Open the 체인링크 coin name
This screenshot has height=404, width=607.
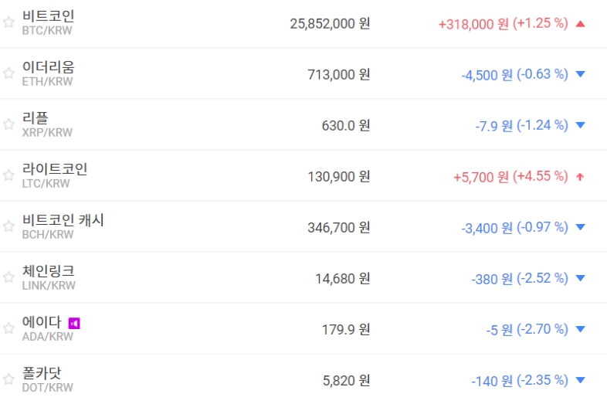click(49, 271)
